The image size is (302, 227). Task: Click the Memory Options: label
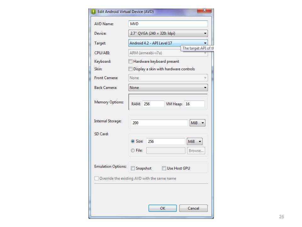coord(109,102)
